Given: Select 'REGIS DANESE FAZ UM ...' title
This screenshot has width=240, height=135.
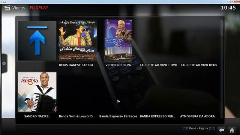Looking at the screenshot, I should coord(78,65).
